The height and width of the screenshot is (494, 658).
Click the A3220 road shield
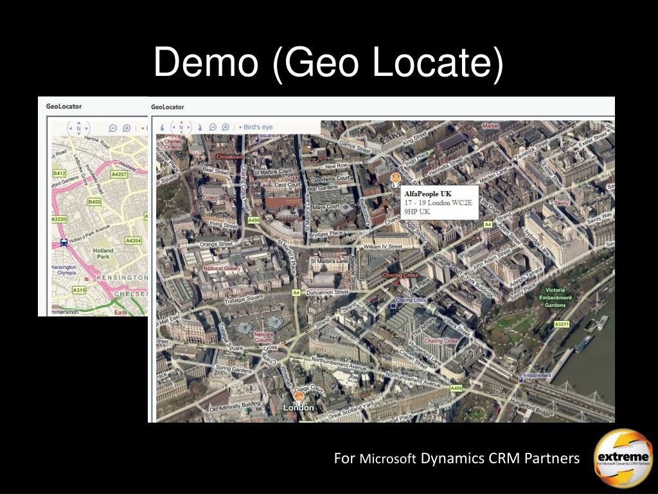[59, 219]
